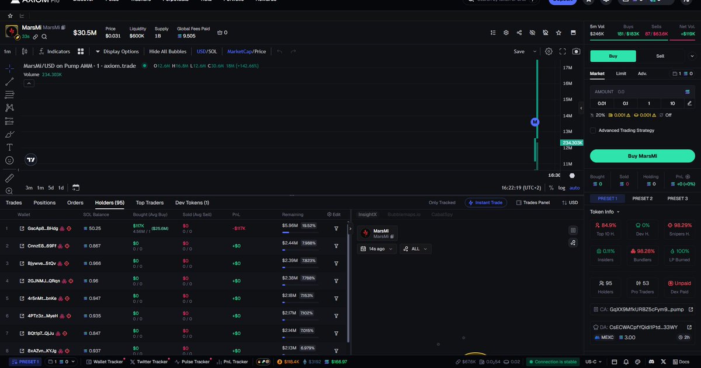Open the emoji icons tool

pos(9,160)
